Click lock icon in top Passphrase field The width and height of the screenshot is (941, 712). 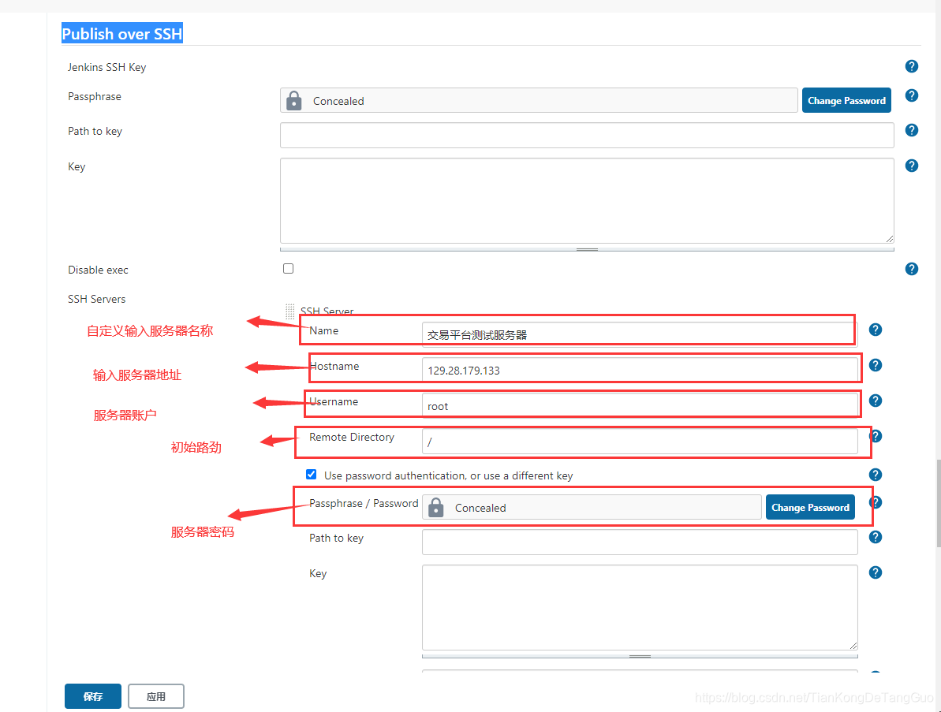pyautogui.click(x=293, y=100)
